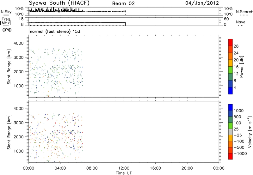The height and width of the screenshot is (175, 253).
Task: Select the teal 8–12 dB power swatch
Action: 231,77
